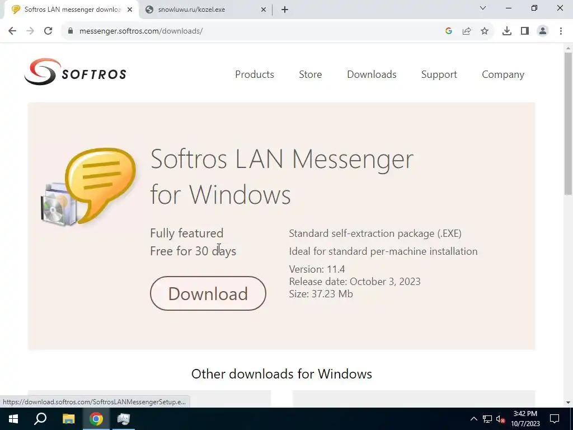
Task: Open the Support menu item
Action: (439, 74)
